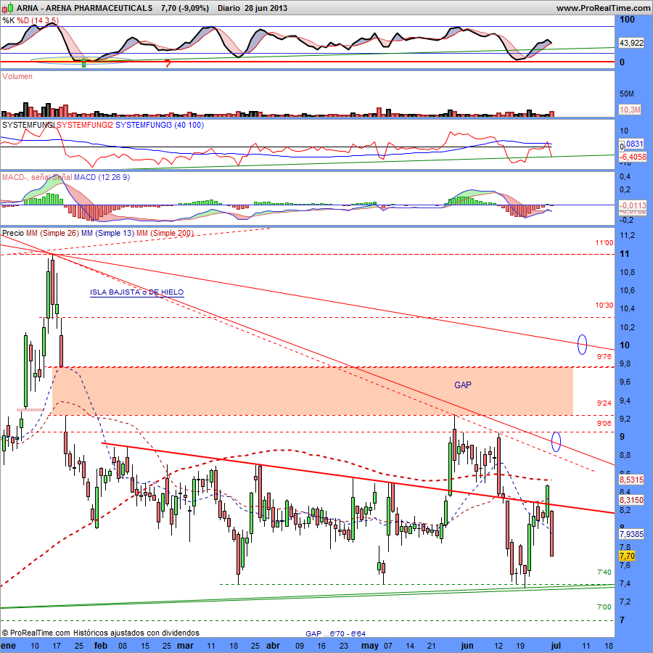Click the 8,5315 price tag
The image size is (653, 653).
click(631, 480)
